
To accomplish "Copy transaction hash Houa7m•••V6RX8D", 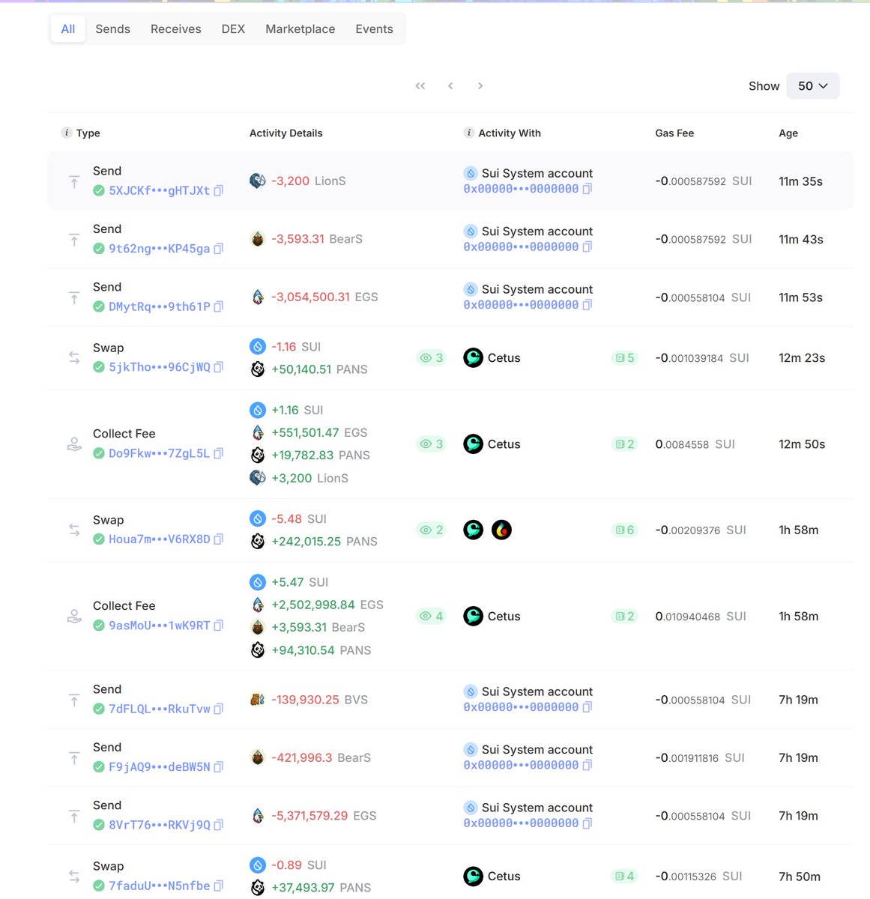I will pos(219,539).
